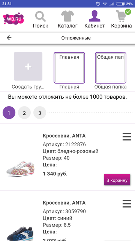Image resolution: width=135 pixels, height=241 pixels.
Task: Go to page 2
Action: [24, 113]
